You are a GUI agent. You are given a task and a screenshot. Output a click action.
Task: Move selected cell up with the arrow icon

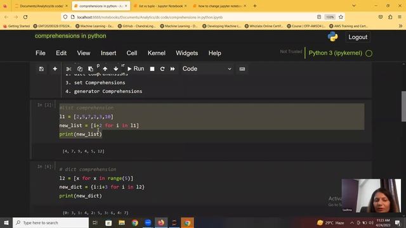(x=105, y=69)
